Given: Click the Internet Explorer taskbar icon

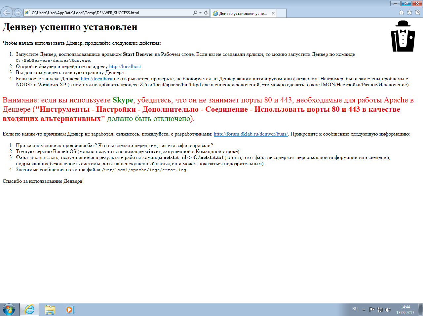Looking at the screenshot, I should [x=29, y=310].
